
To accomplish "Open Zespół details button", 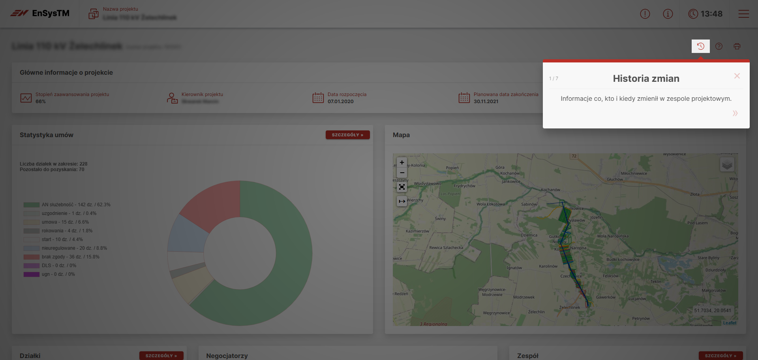I will [720, 355].
